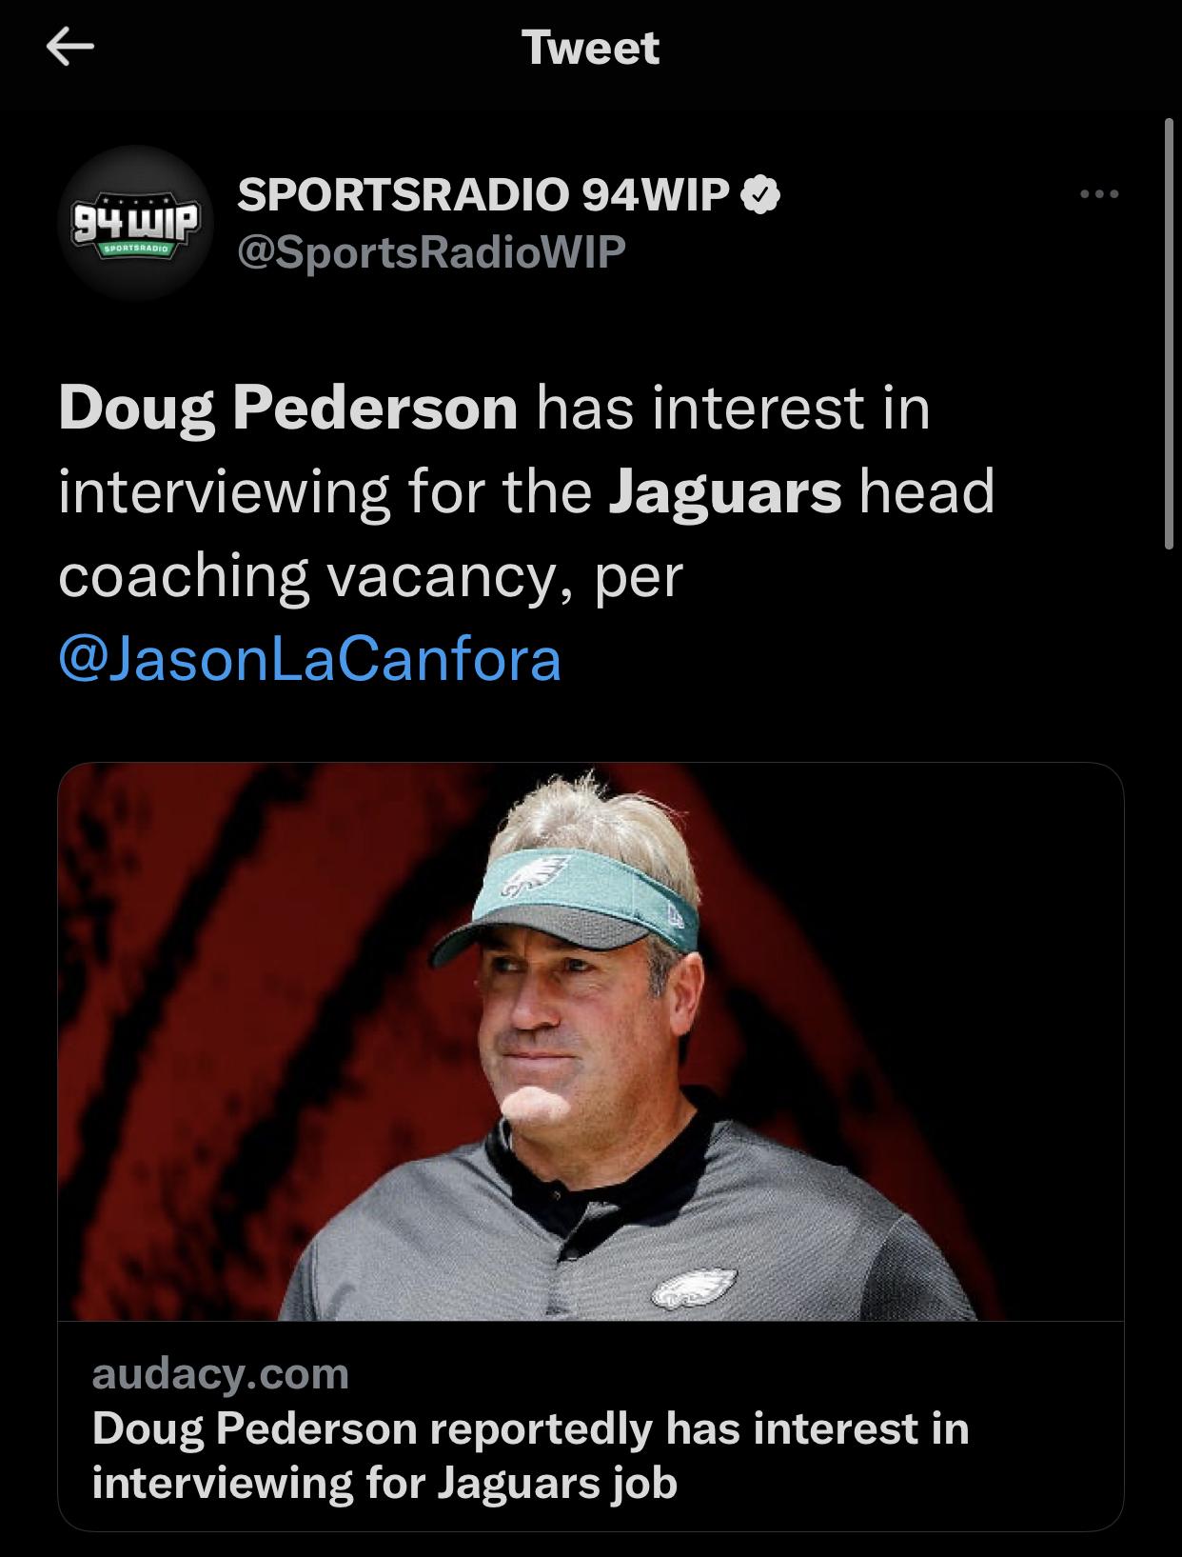This screenshot has width=1182, height=1557.
Task: Open the 94WIP profile avatar
Action: (136, 223)
